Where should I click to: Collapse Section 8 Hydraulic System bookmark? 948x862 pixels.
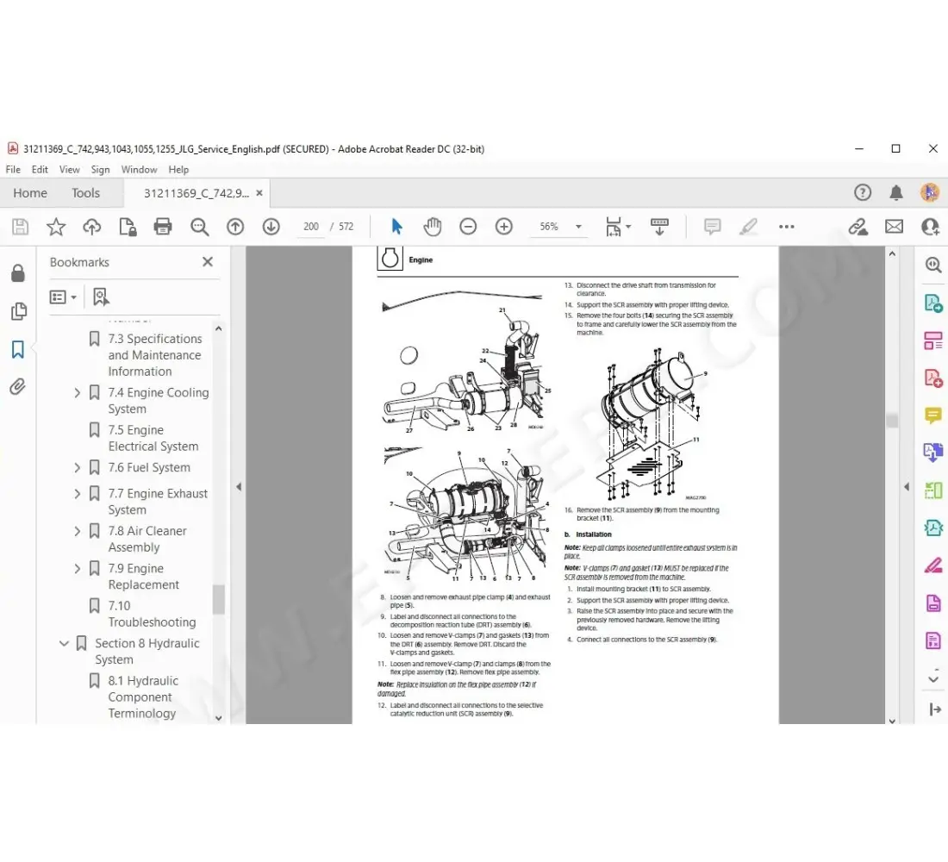(64, 644)
